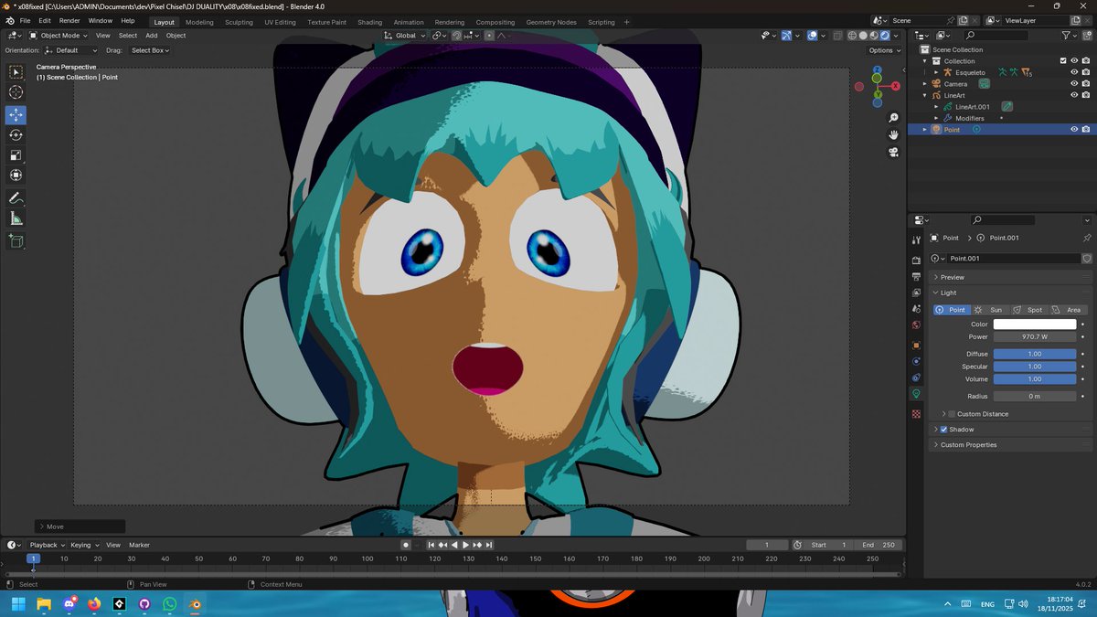1097x617 pixels.
Task: Open the Object Data properties tab
Action: pyautogui.click(x=917, y=393)
